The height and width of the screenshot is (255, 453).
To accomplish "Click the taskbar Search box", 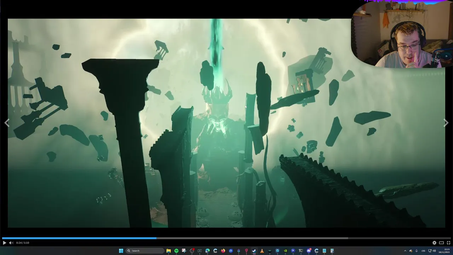I will 145,251.
